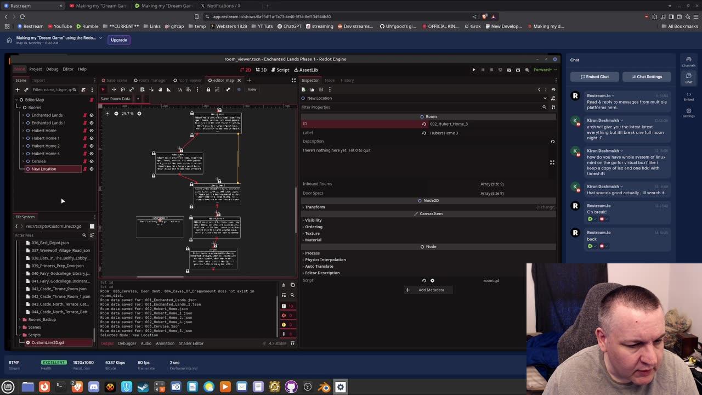
Task: Copy Output log selection icon
Action: pos(292,285)
